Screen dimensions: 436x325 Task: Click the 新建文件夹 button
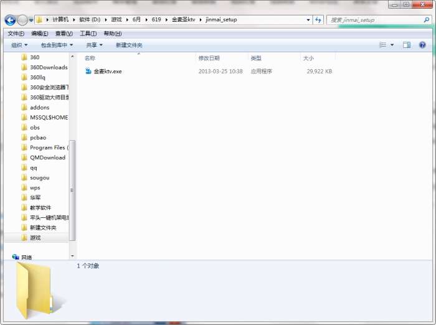coord(129,45)
